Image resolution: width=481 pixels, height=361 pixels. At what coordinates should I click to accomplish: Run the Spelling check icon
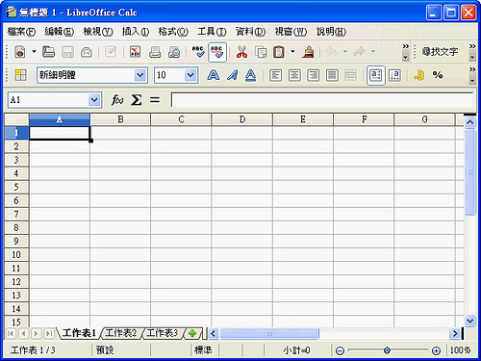[x=198, y=52]
